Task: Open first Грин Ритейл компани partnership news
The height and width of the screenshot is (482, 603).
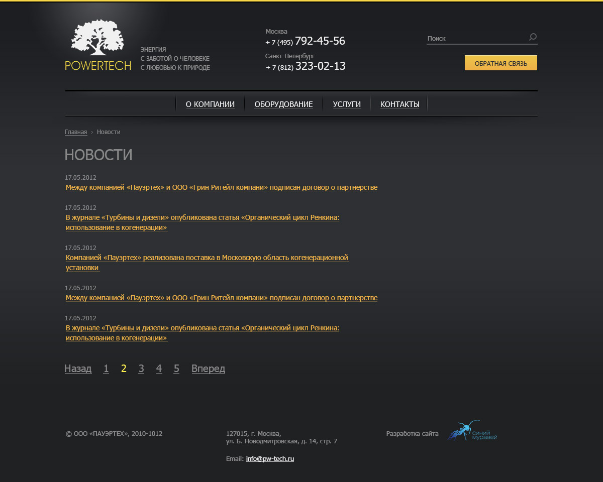Action: pos(222,187)
